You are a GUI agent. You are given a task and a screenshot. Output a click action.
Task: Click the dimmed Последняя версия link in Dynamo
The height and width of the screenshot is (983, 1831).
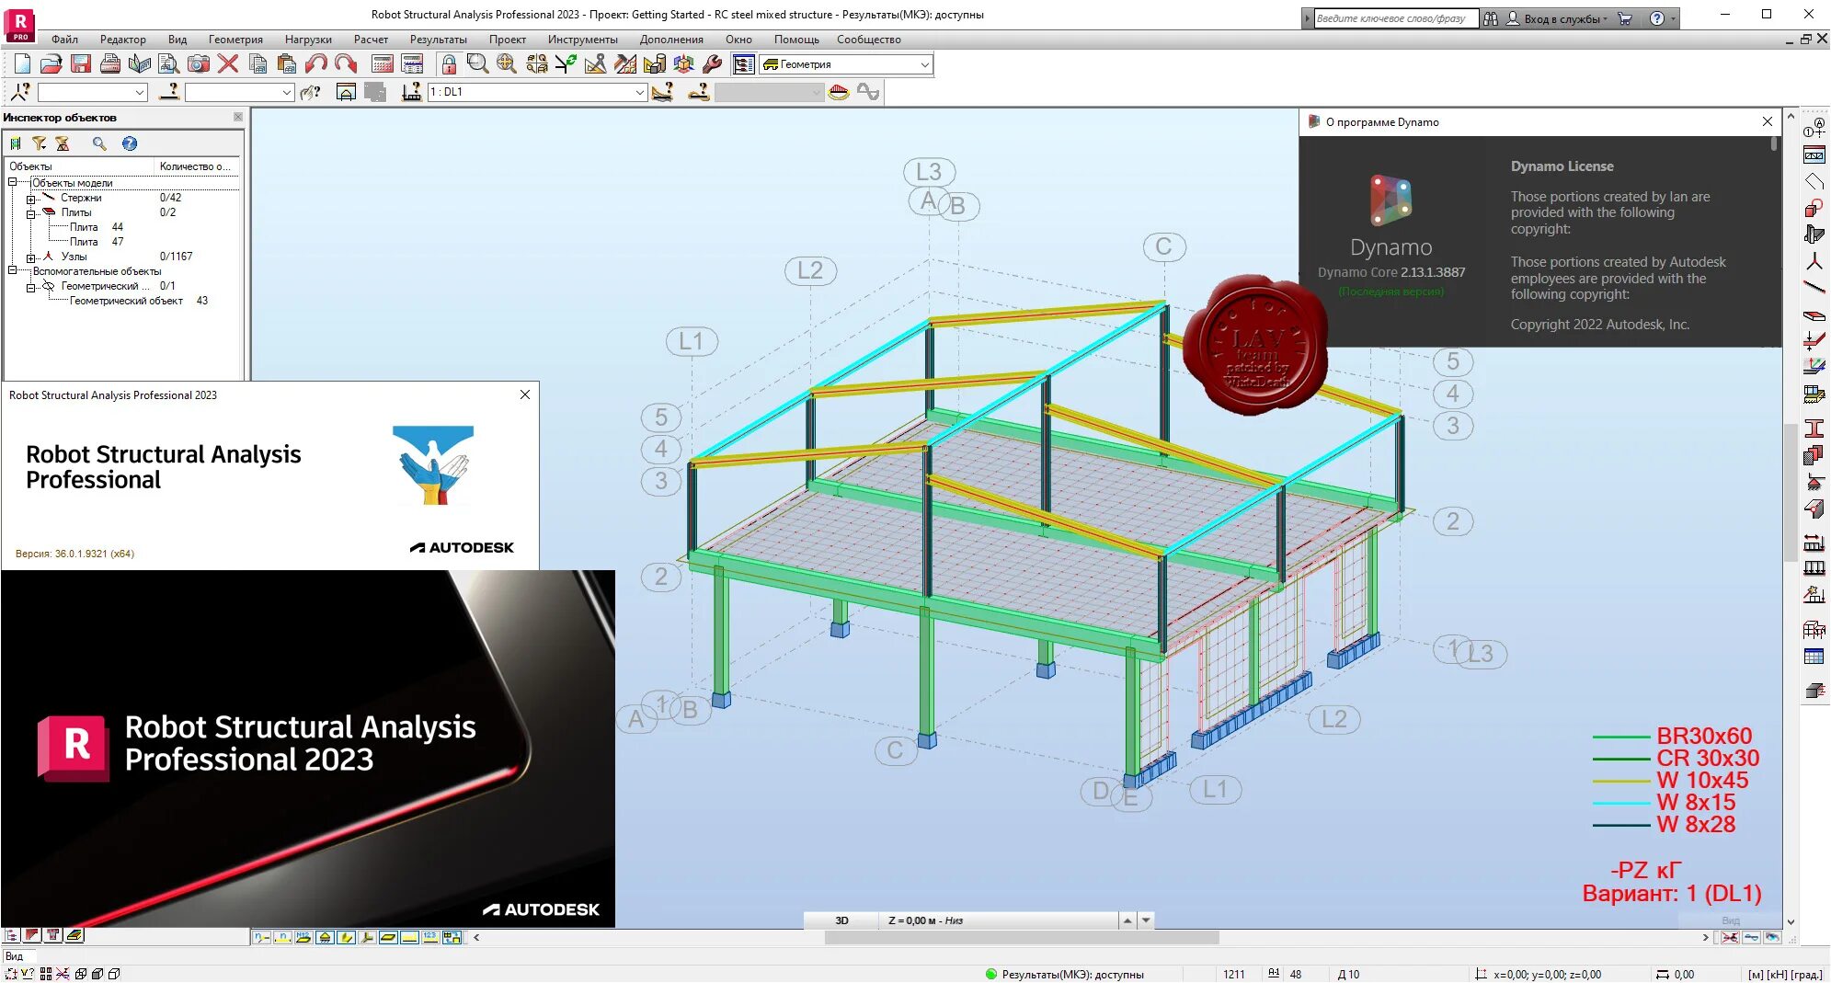coord(1391,291)
